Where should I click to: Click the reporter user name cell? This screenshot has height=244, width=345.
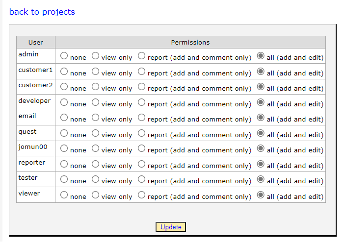point(36,164)
